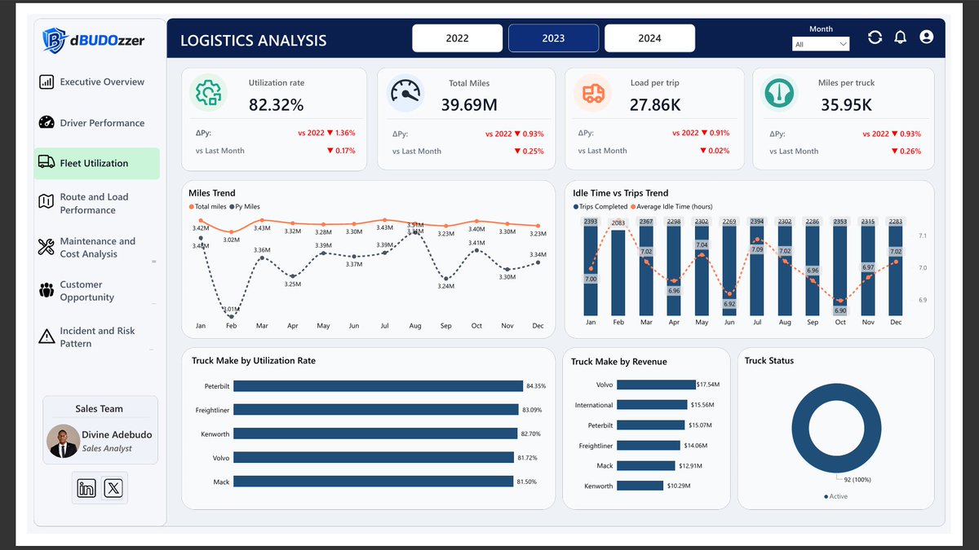Click the 39.69M total miles value

click(x=469, y=104)
